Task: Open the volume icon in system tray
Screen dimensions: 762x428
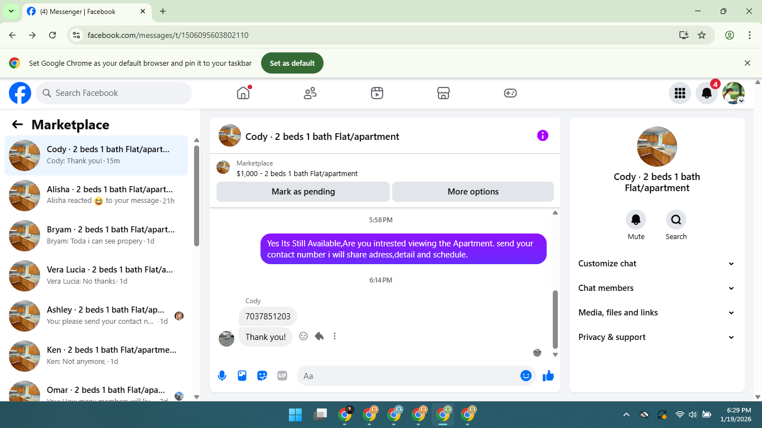Action: pyautogui.click(x=693, y=415)
